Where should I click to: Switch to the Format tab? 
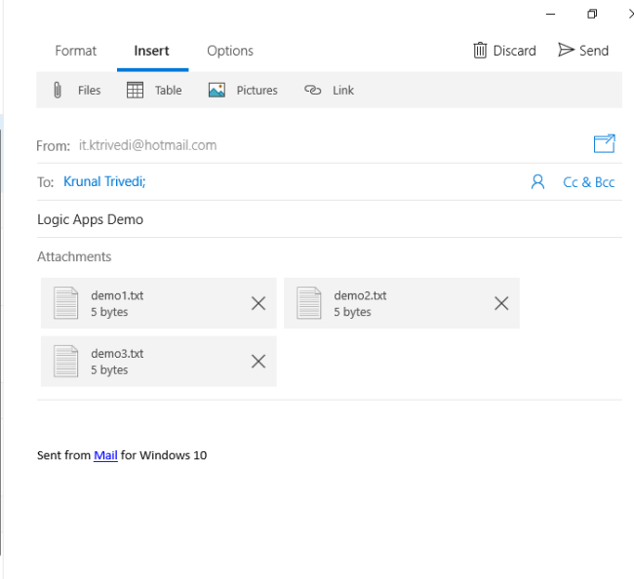click(x=76, y=51)
